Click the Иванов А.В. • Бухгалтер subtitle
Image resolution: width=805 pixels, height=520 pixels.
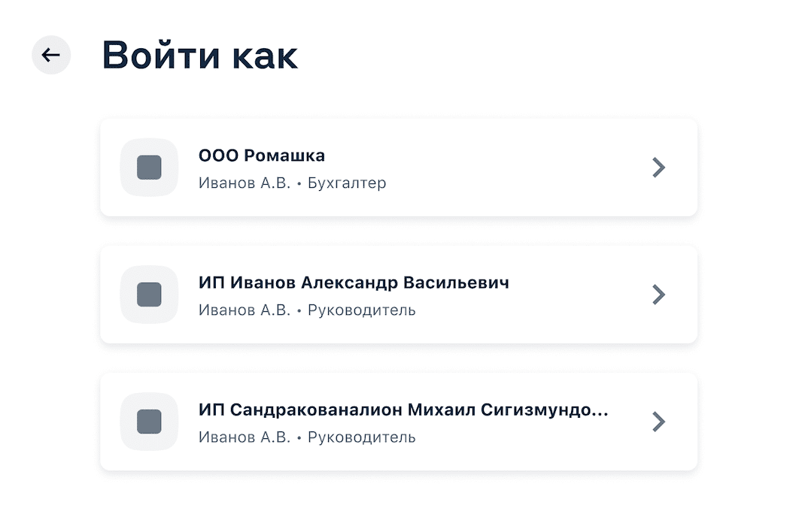point(292,183)
